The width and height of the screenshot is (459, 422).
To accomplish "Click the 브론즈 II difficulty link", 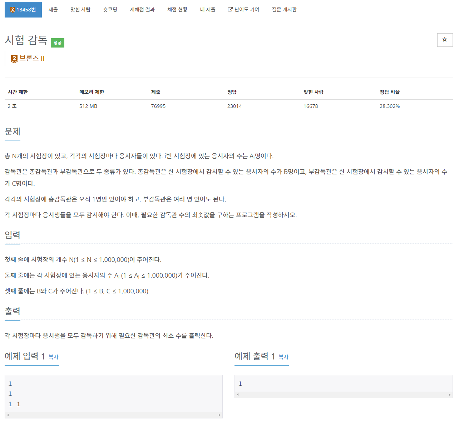I will click(x=32, y=58).
